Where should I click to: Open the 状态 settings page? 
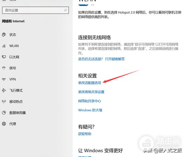pyautogui.click(x=13, y=35)
